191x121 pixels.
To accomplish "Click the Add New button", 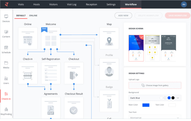I will [123, 16].
